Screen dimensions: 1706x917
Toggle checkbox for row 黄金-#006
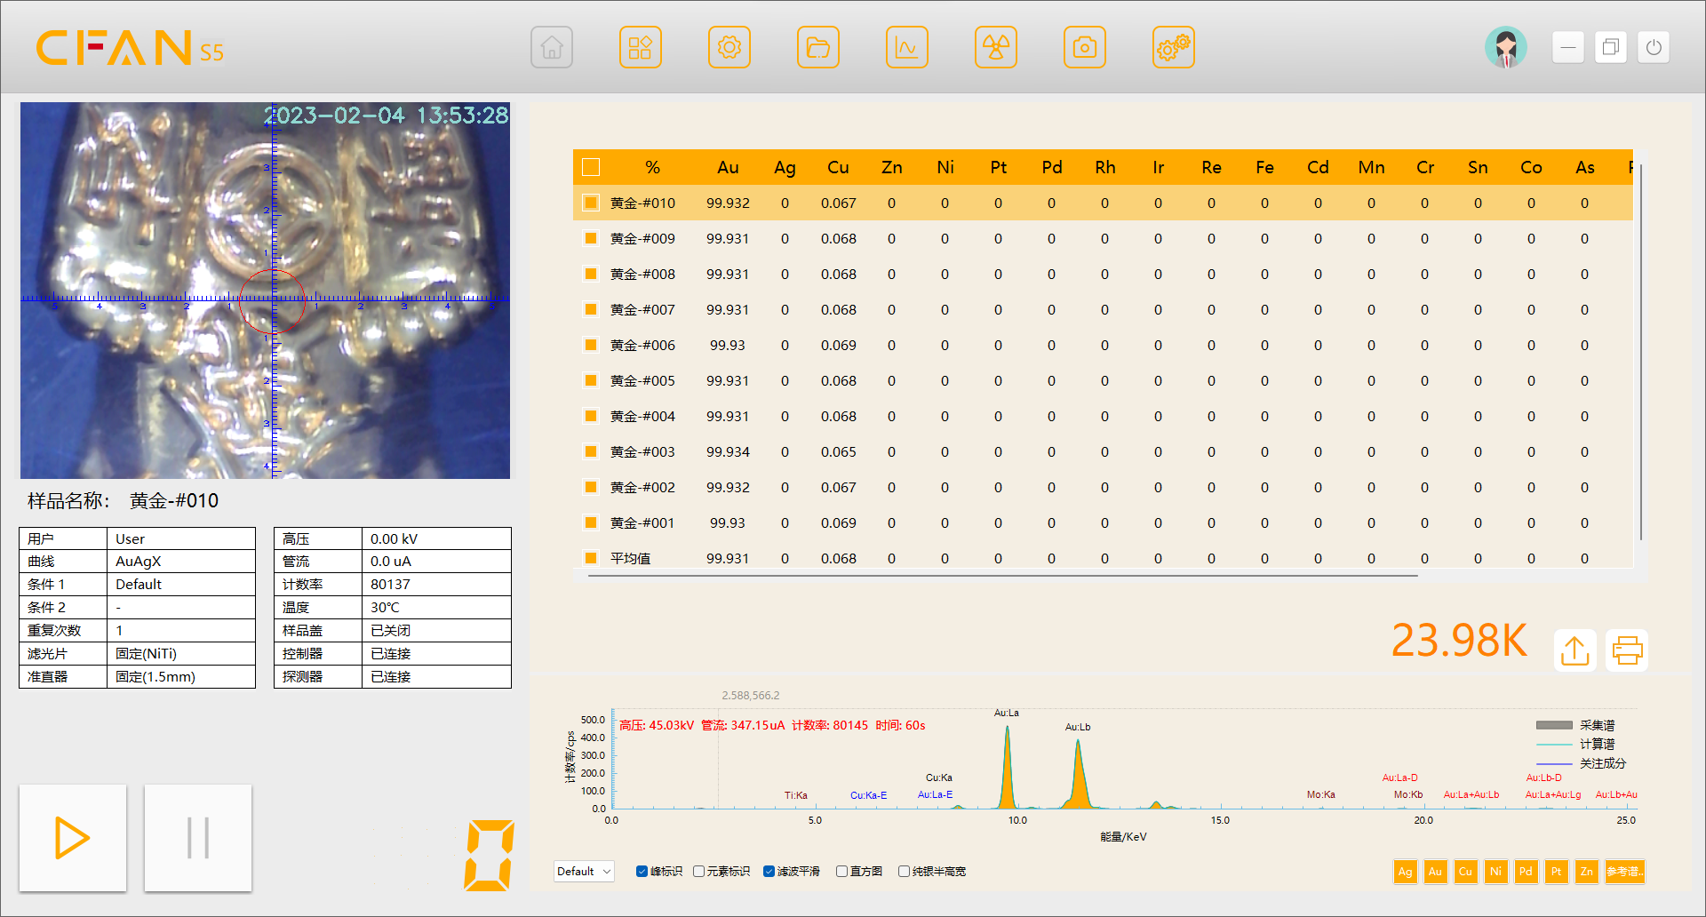(591, 345)
